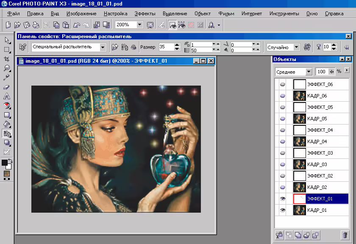Viewport: 356px width, 244px height.
Task: Open the Случайно order dropdown
Action: [x=297, y=47]
